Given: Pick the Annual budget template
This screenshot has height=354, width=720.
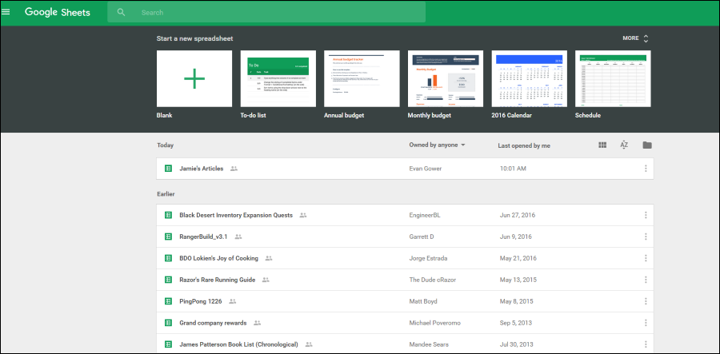Looking at the screenshot, I should tap(362, 79).
